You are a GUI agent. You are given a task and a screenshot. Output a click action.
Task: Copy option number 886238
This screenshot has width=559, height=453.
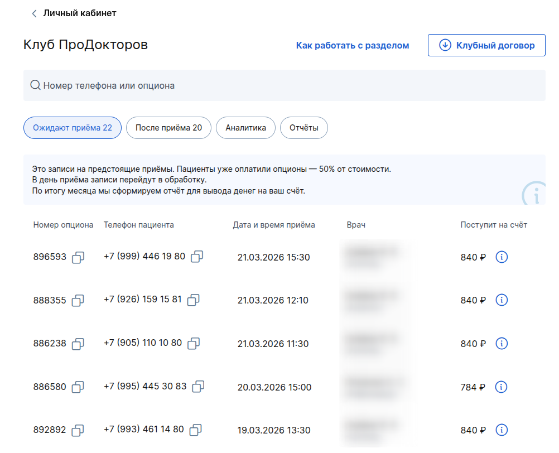pos(78,344)
